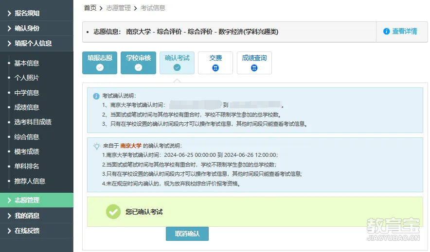Click the 您已确认考试 status text
The image size is (430, 252).
[x=144, y=212]
